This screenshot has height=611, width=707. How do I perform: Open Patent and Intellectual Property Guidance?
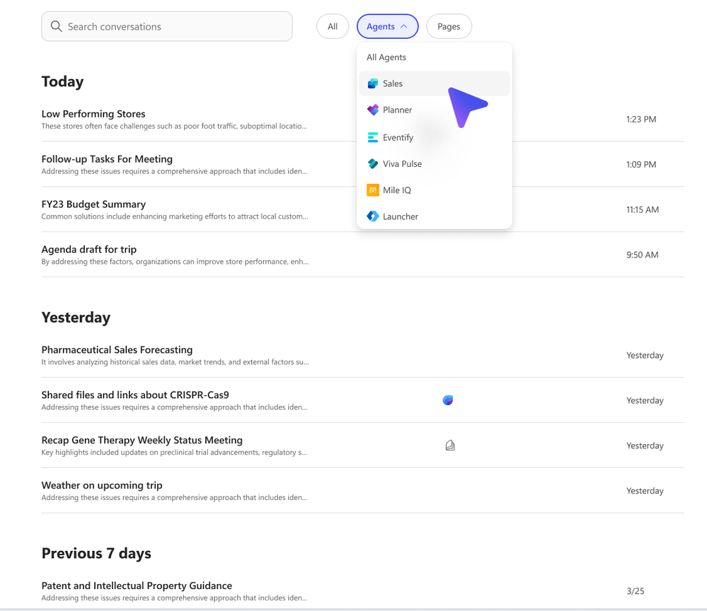[x=137, y=586]
